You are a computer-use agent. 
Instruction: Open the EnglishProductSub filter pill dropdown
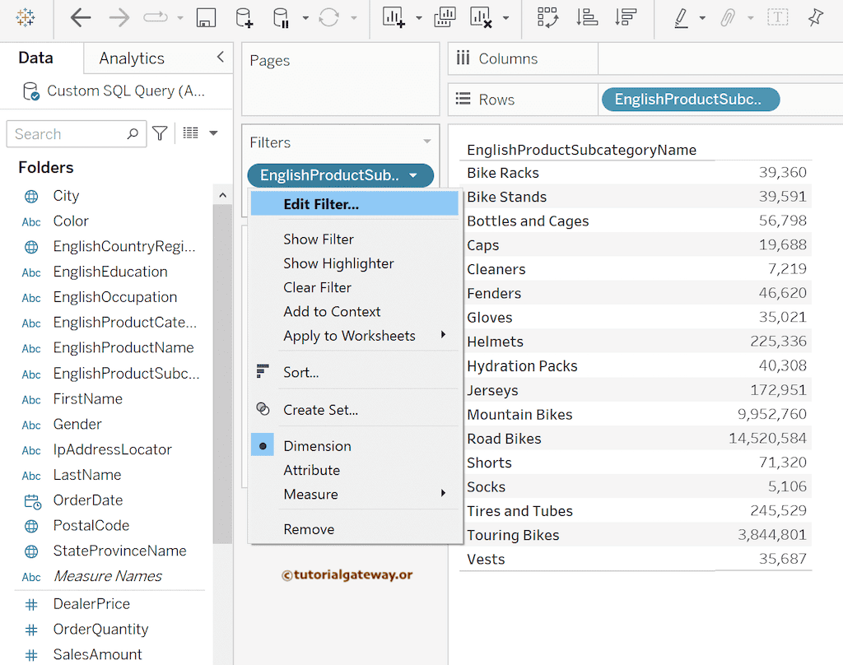414,175
